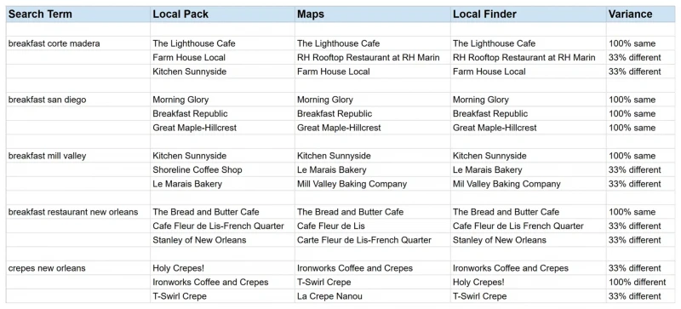Screen dimensions: 681x309
Task: Select the 'Cafe Fleur de Lis' Maps cell
Action: [x=373, y=226]
